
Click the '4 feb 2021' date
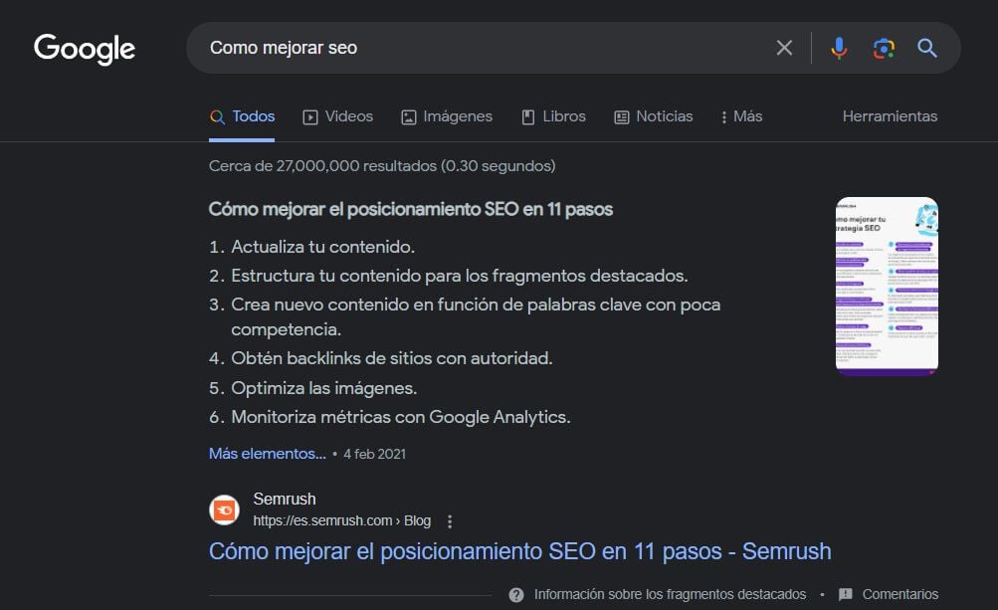tap(374, 454)
